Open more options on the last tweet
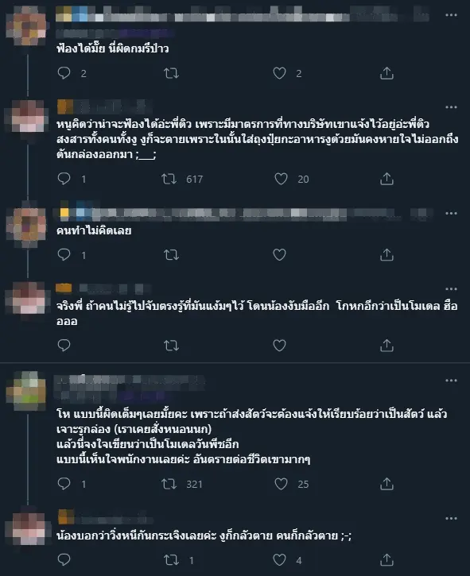The image size is (470, 576). point(451,518)
